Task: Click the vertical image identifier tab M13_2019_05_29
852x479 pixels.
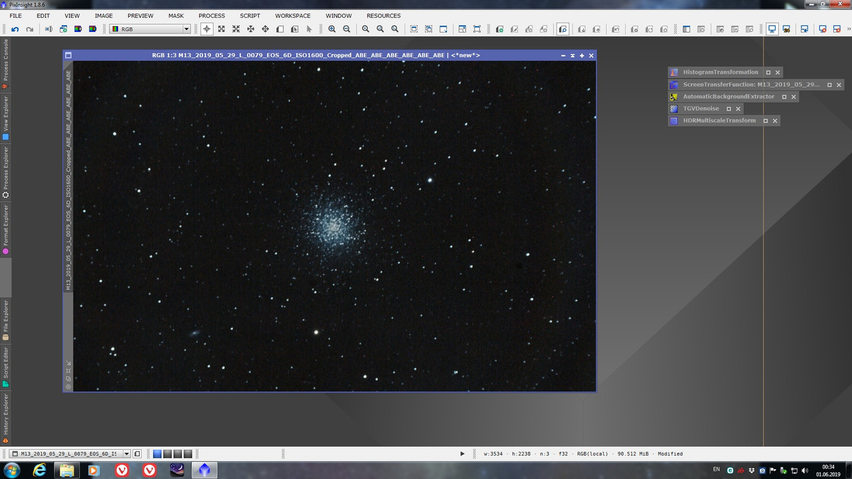Action: (x=69, y=180)
